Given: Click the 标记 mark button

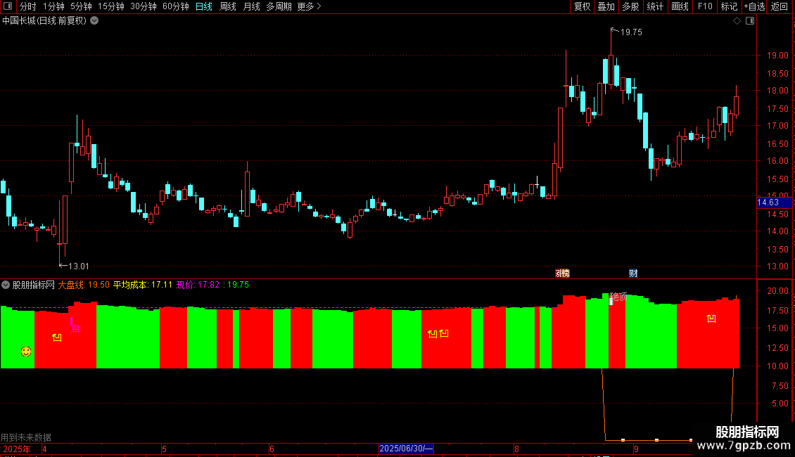Looking at the screenshot, I should tap(729, 6).
